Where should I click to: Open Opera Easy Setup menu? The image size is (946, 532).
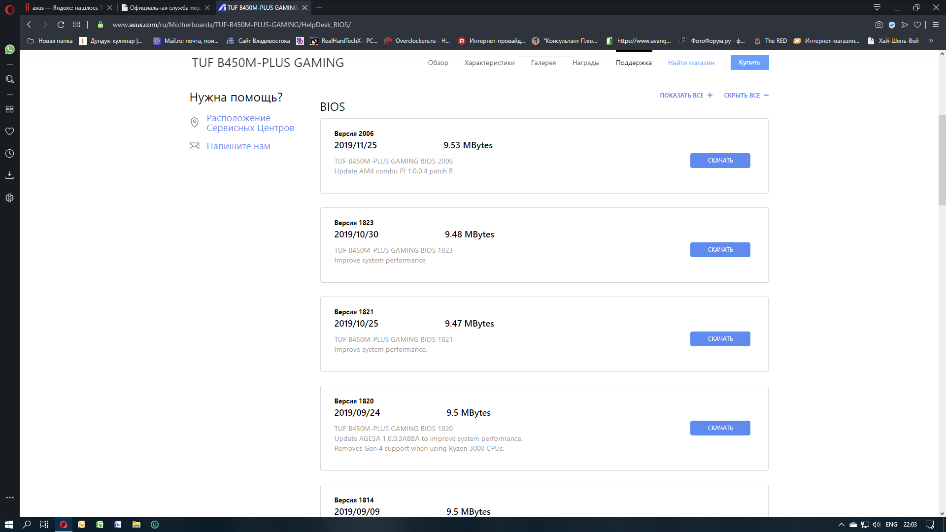(935, 25)
